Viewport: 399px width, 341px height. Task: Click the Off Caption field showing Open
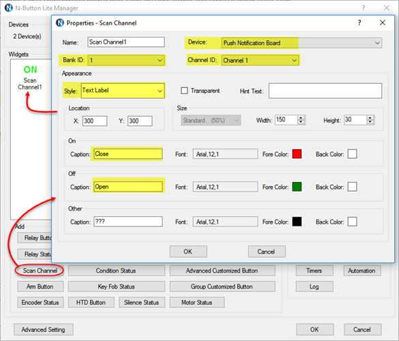(128, 187)
